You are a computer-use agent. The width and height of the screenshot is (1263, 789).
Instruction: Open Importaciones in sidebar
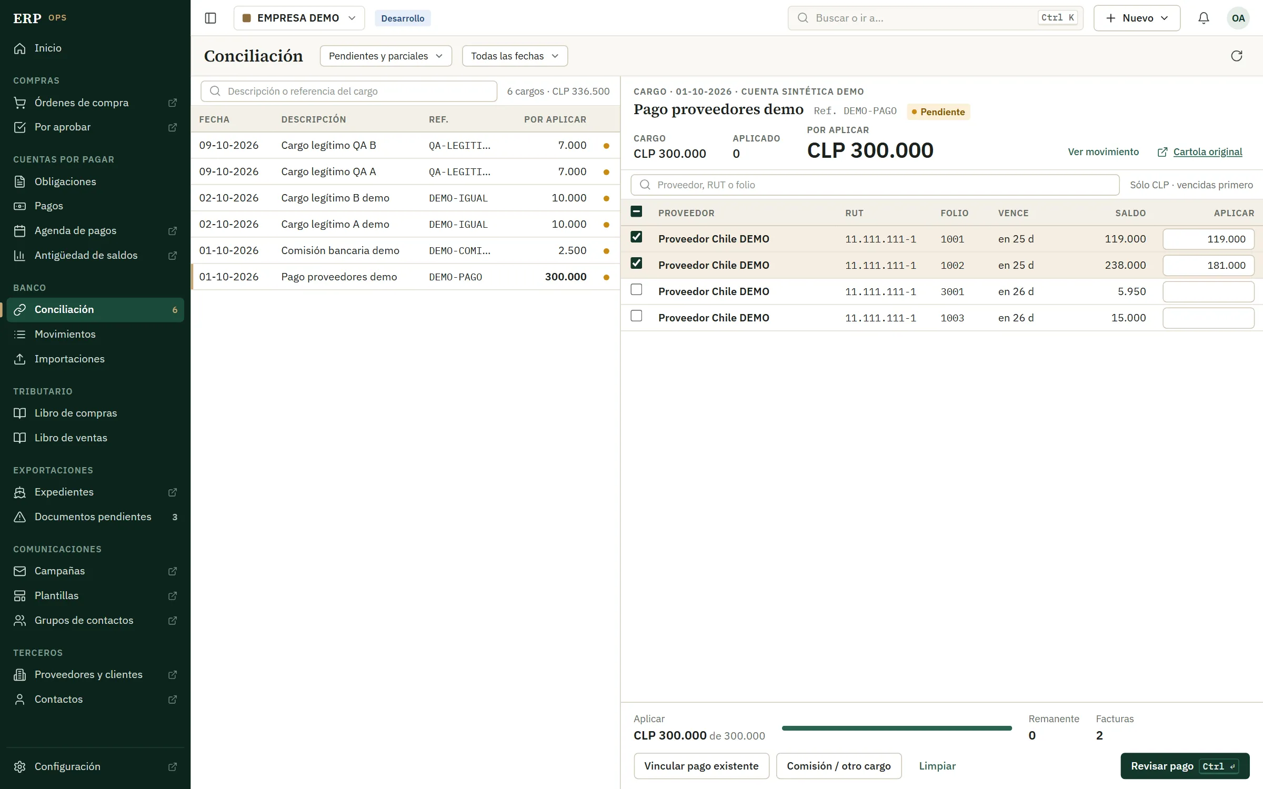click(x=95, y=359)
